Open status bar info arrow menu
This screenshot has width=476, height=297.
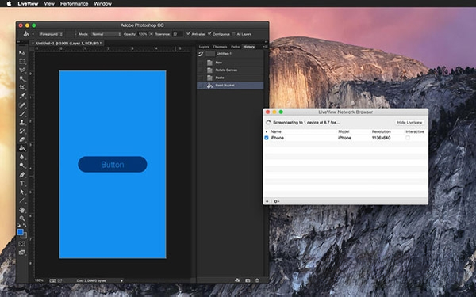click(x=121, y=280)
